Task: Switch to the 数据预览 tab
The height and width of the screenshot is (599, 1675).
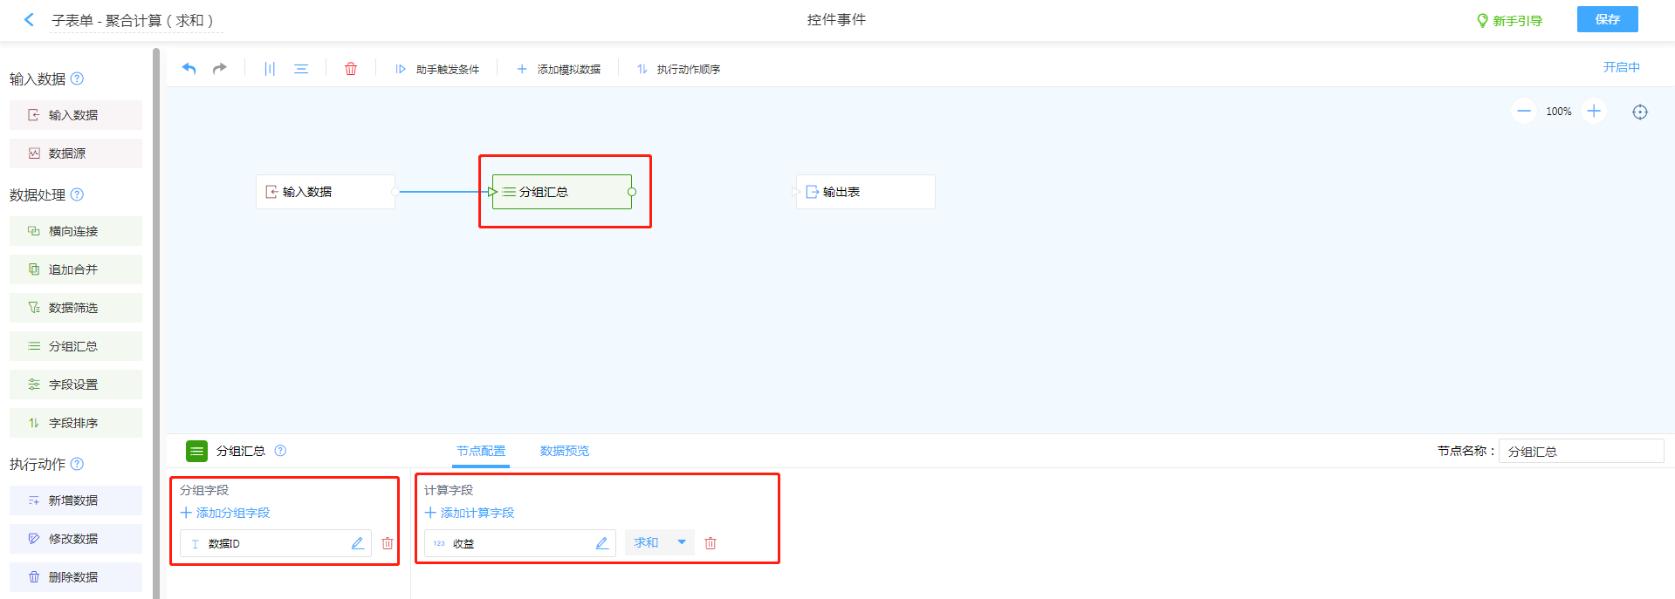Action: [x=564, y=451]
